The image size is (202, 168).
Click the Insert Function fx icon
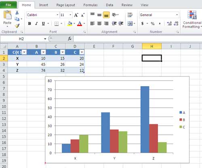coord(69,39)
